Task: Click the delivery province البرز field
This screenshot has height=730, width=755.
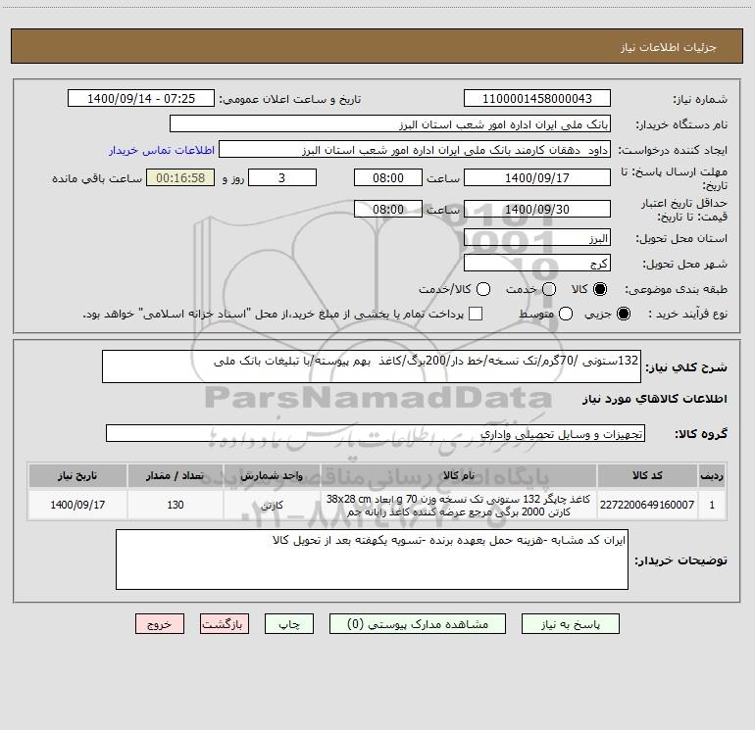Action: tap(537, 237)
